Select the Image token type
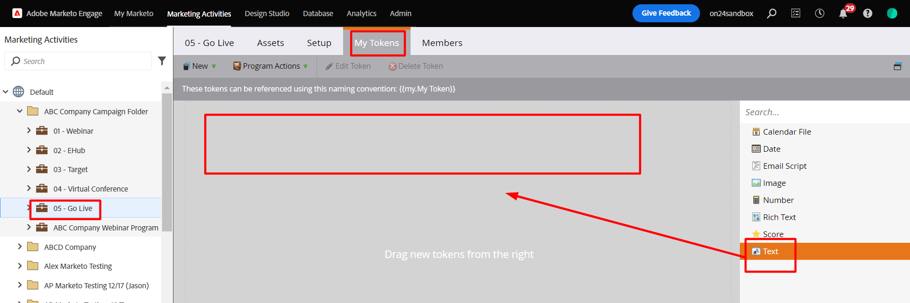 pyautogui.click(x=769, y=183)
